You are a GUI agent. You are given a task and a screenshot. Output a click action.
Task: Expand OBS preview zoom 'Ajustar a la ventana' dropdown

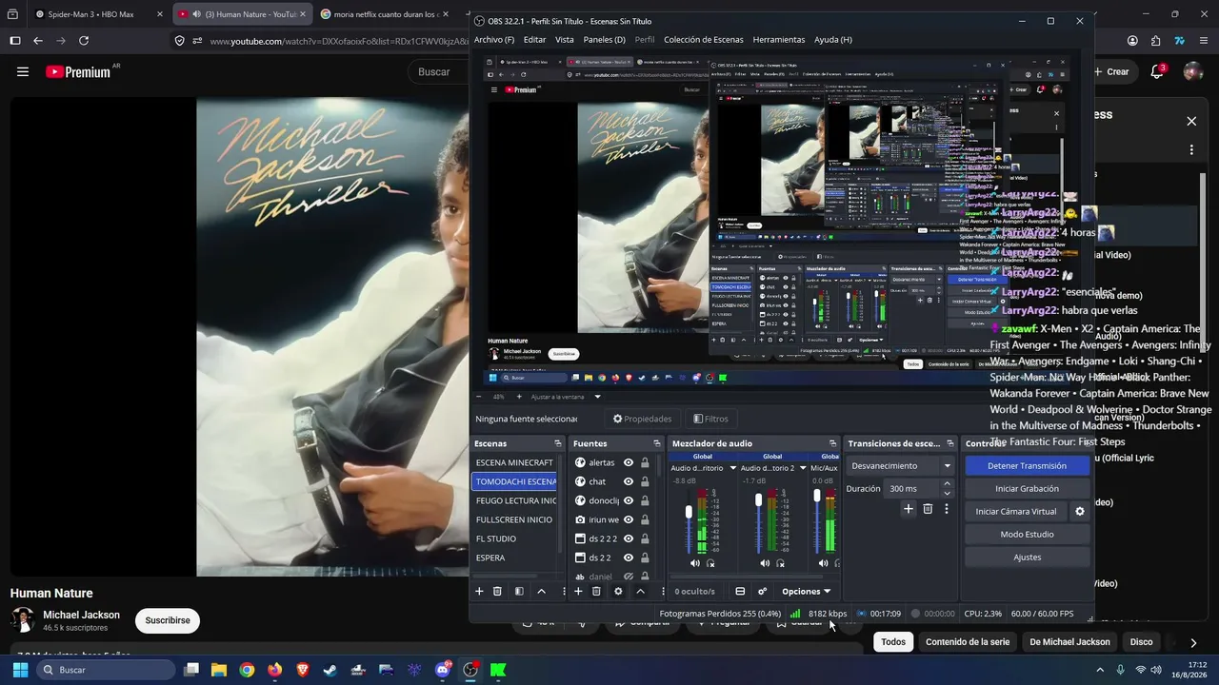[x=598, y=397]
